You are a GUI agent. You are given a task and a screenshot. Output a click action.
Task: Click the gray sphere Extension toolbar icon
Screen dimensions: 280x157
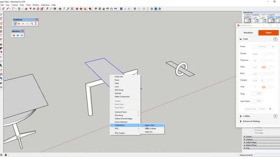(x=21, y=35)
